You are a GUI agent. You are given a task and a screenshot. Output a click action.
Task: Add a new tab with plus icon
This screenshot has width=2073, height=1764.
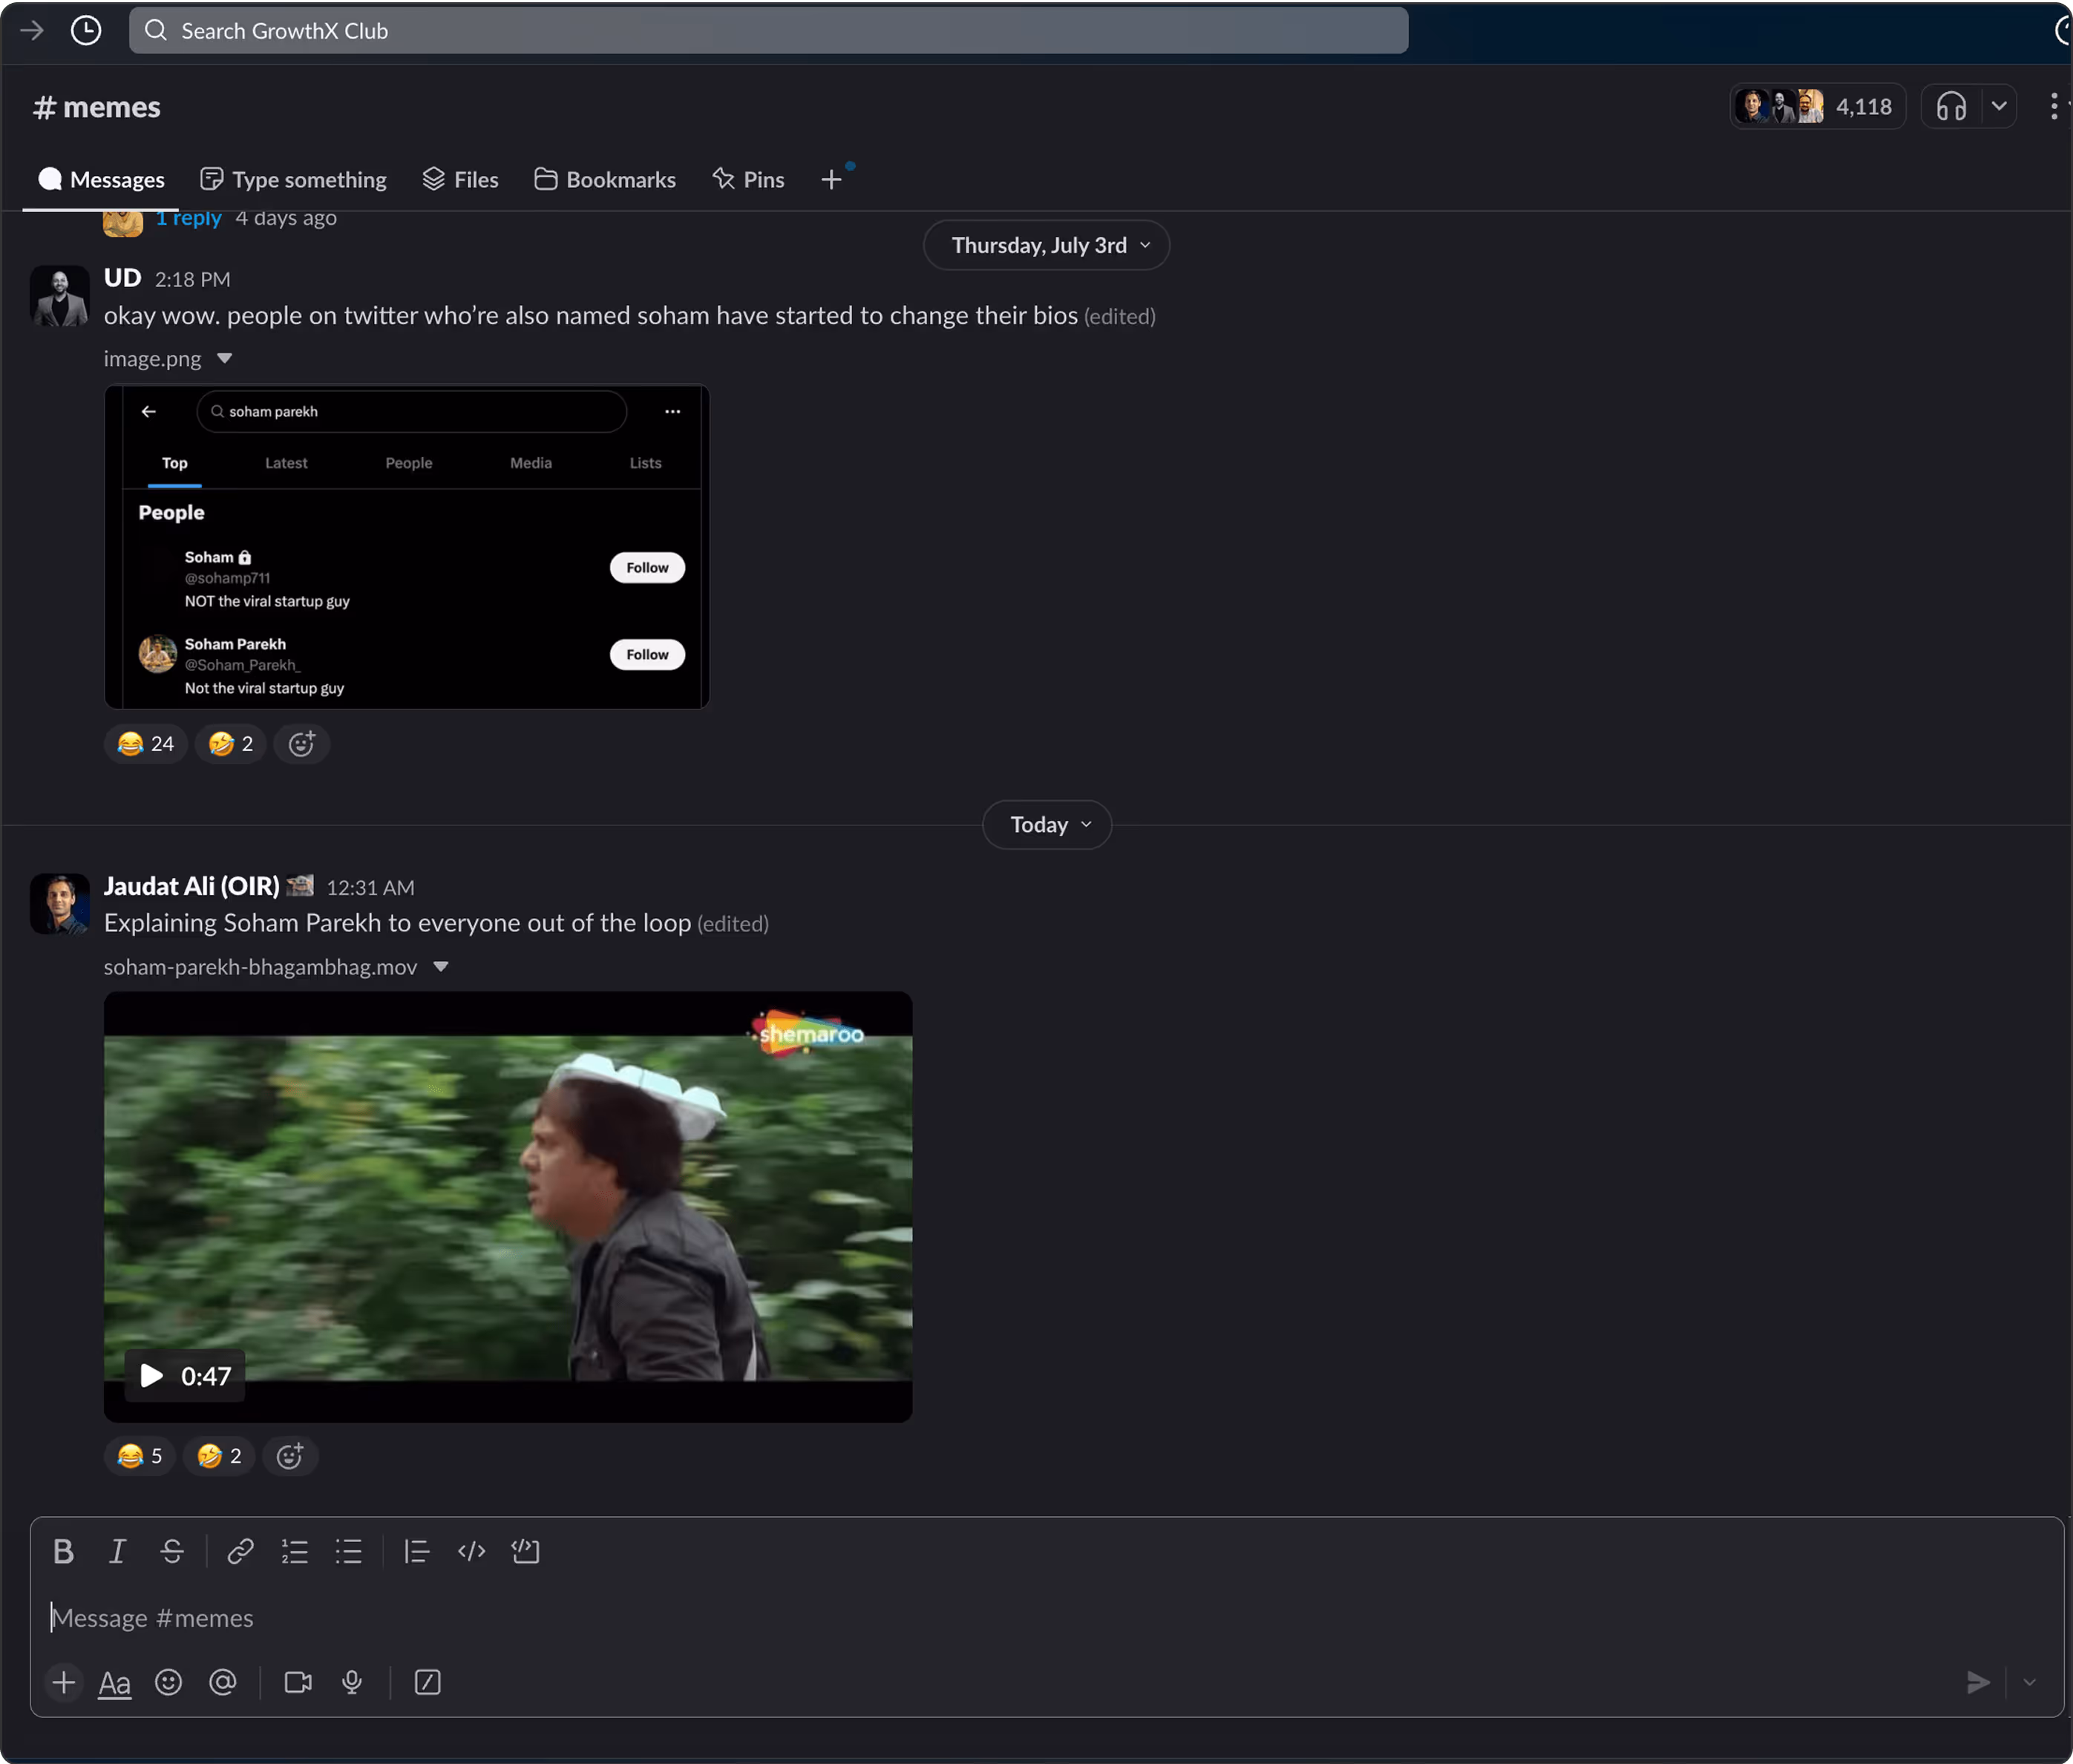coord(831,180)
